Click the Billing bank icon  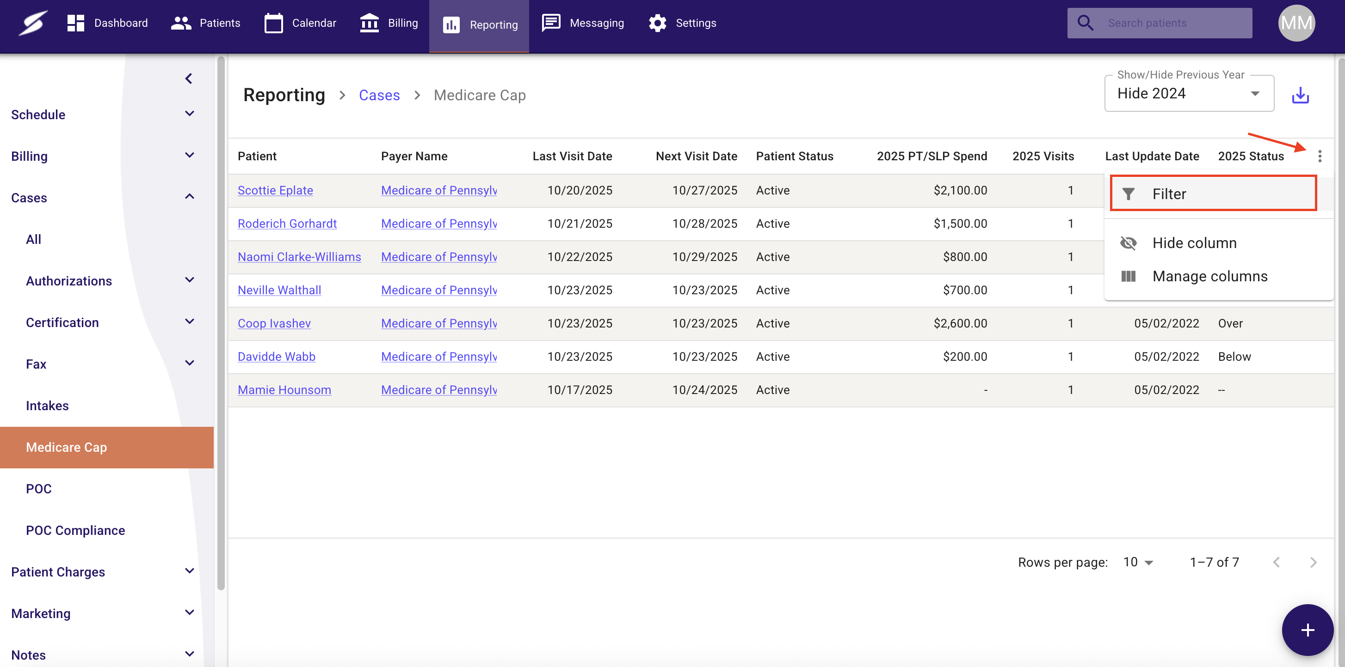click(x=369, y=23)
